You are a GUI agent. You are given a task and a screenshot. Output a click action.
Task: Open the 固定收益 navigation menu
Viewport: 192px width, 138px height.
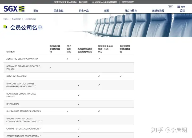58,11
